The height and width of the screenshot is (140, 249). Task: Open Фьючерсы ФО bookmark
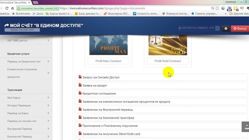tap(117, 14)
